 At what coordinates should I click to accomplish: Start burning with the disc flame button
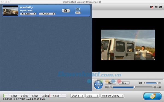click(152, 96)
